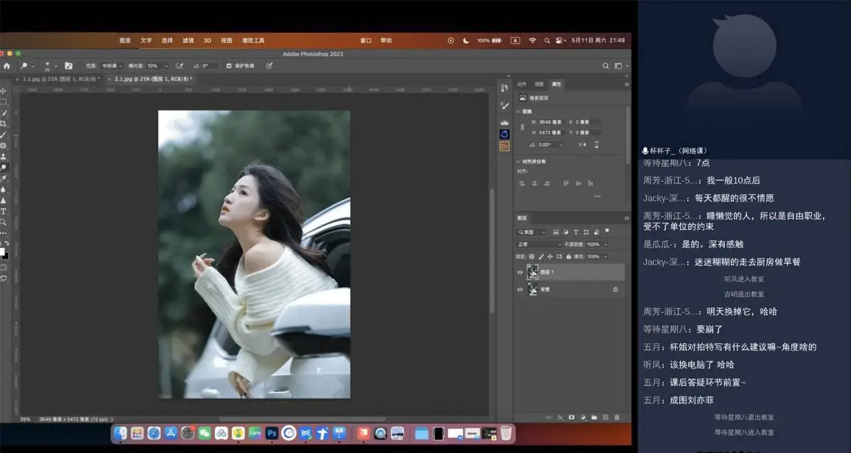Go to Photoshop home screen via house icon
The image size is (851, 453).
(x=7, y=66)
